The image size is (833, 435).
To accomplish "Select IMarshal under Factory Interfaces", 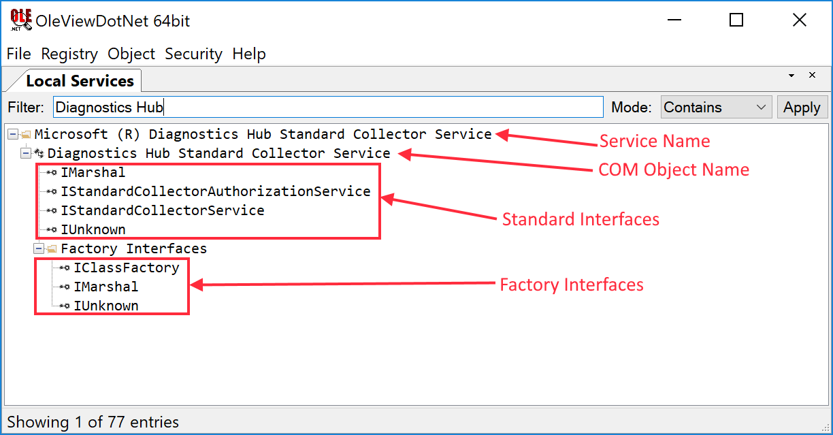I will (x=105, y=287).
